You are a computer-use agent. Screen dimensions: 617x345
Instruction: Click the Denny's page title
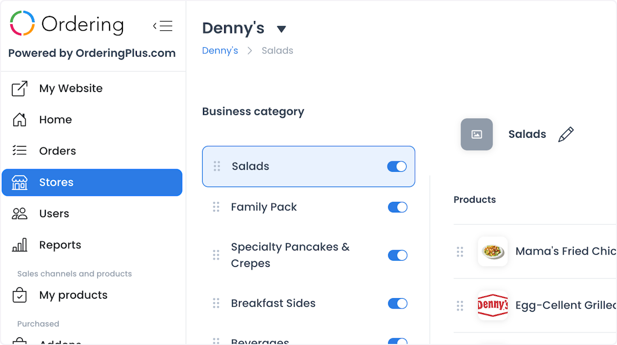pos(233,28)
